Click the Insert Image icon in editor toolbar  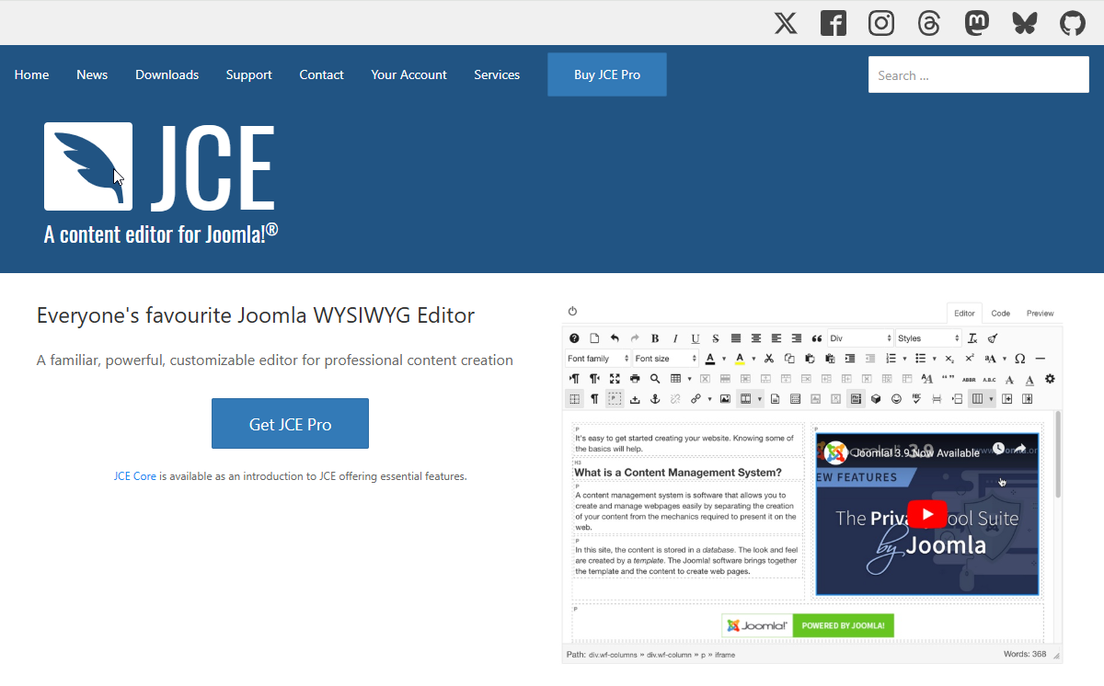pyautogui.click(x=725, y=399)
